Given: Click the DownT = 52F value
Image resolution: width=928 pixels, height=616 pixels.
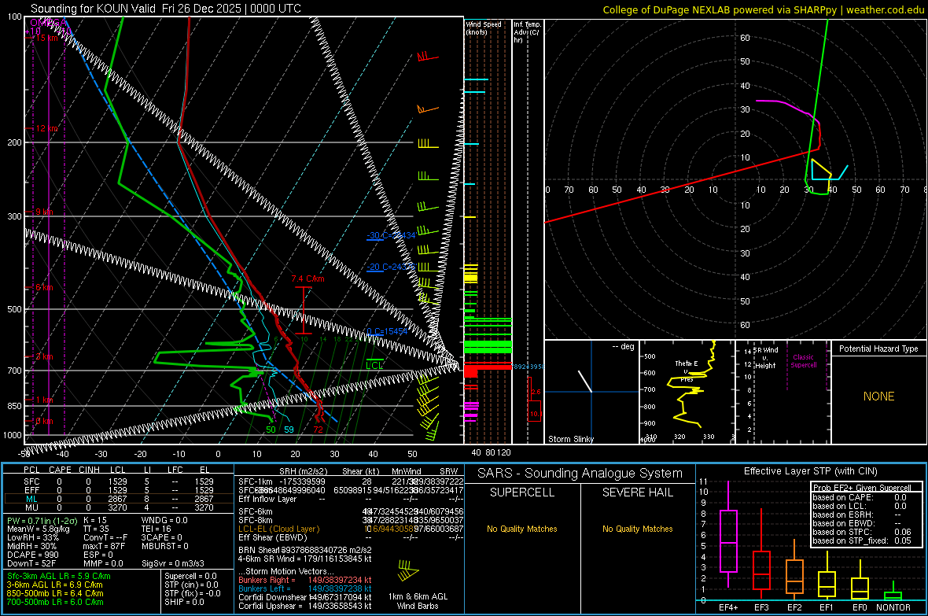Looking at the screenshot, I should coord(31,563).
